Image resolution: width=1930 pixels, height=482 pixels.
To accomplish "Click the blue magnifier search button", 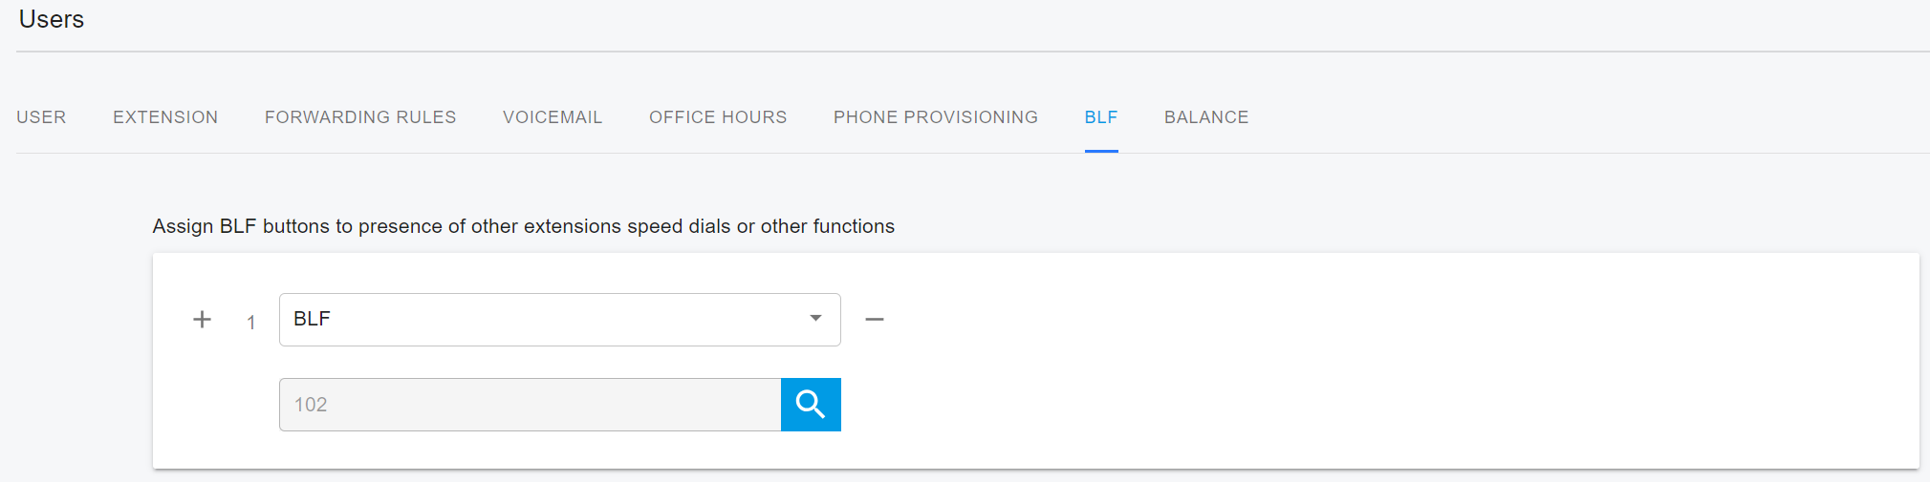I will click(x=811, y=405).
